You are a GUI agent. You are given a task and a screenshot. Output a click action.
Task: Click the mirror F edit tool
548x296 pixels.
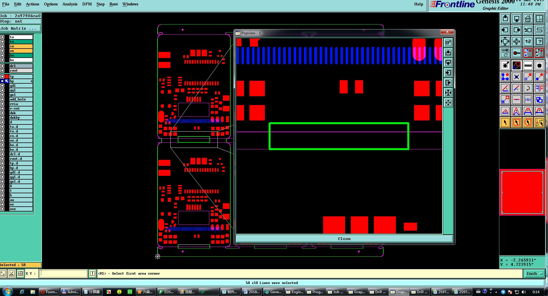pos(539,88)
